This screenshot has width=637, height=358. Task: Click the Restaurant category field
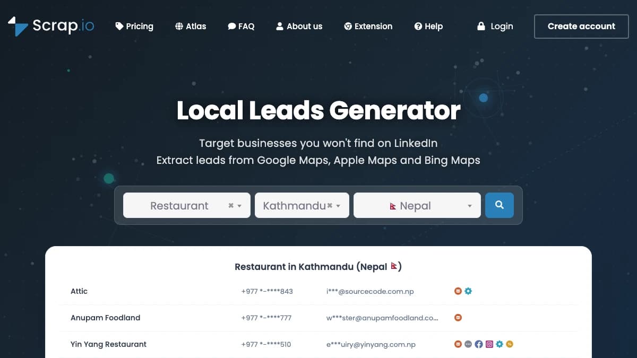[187, 205]
